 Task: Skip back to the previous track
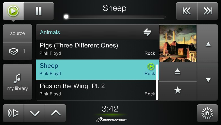187,11
